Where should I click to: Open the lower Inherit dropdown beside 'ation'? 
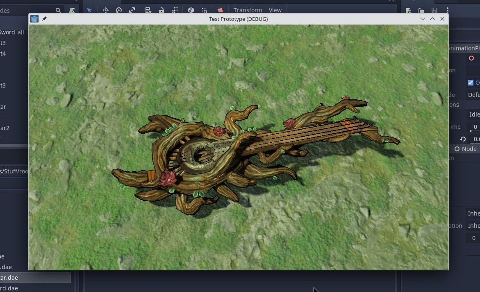(x=473, y=225)
